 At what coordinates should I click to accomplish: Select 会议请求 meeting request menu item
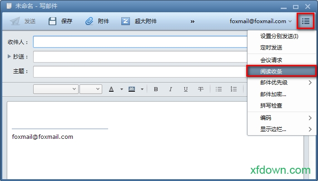click(x=282, y=60)
